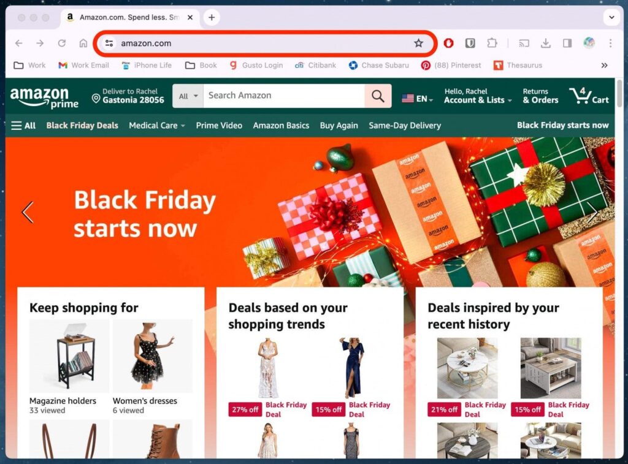Image resolution: width=628 pixels, height=464 pixels.
Task: Open the side panel icon
Action: point(567,44)
